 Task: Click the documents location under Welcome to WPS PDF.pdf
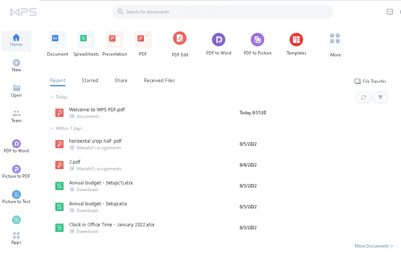tap(88, 116)
